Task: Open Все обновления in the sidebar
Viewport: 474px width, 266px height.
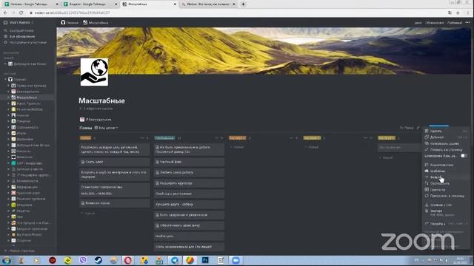Action: pos(21,36)
